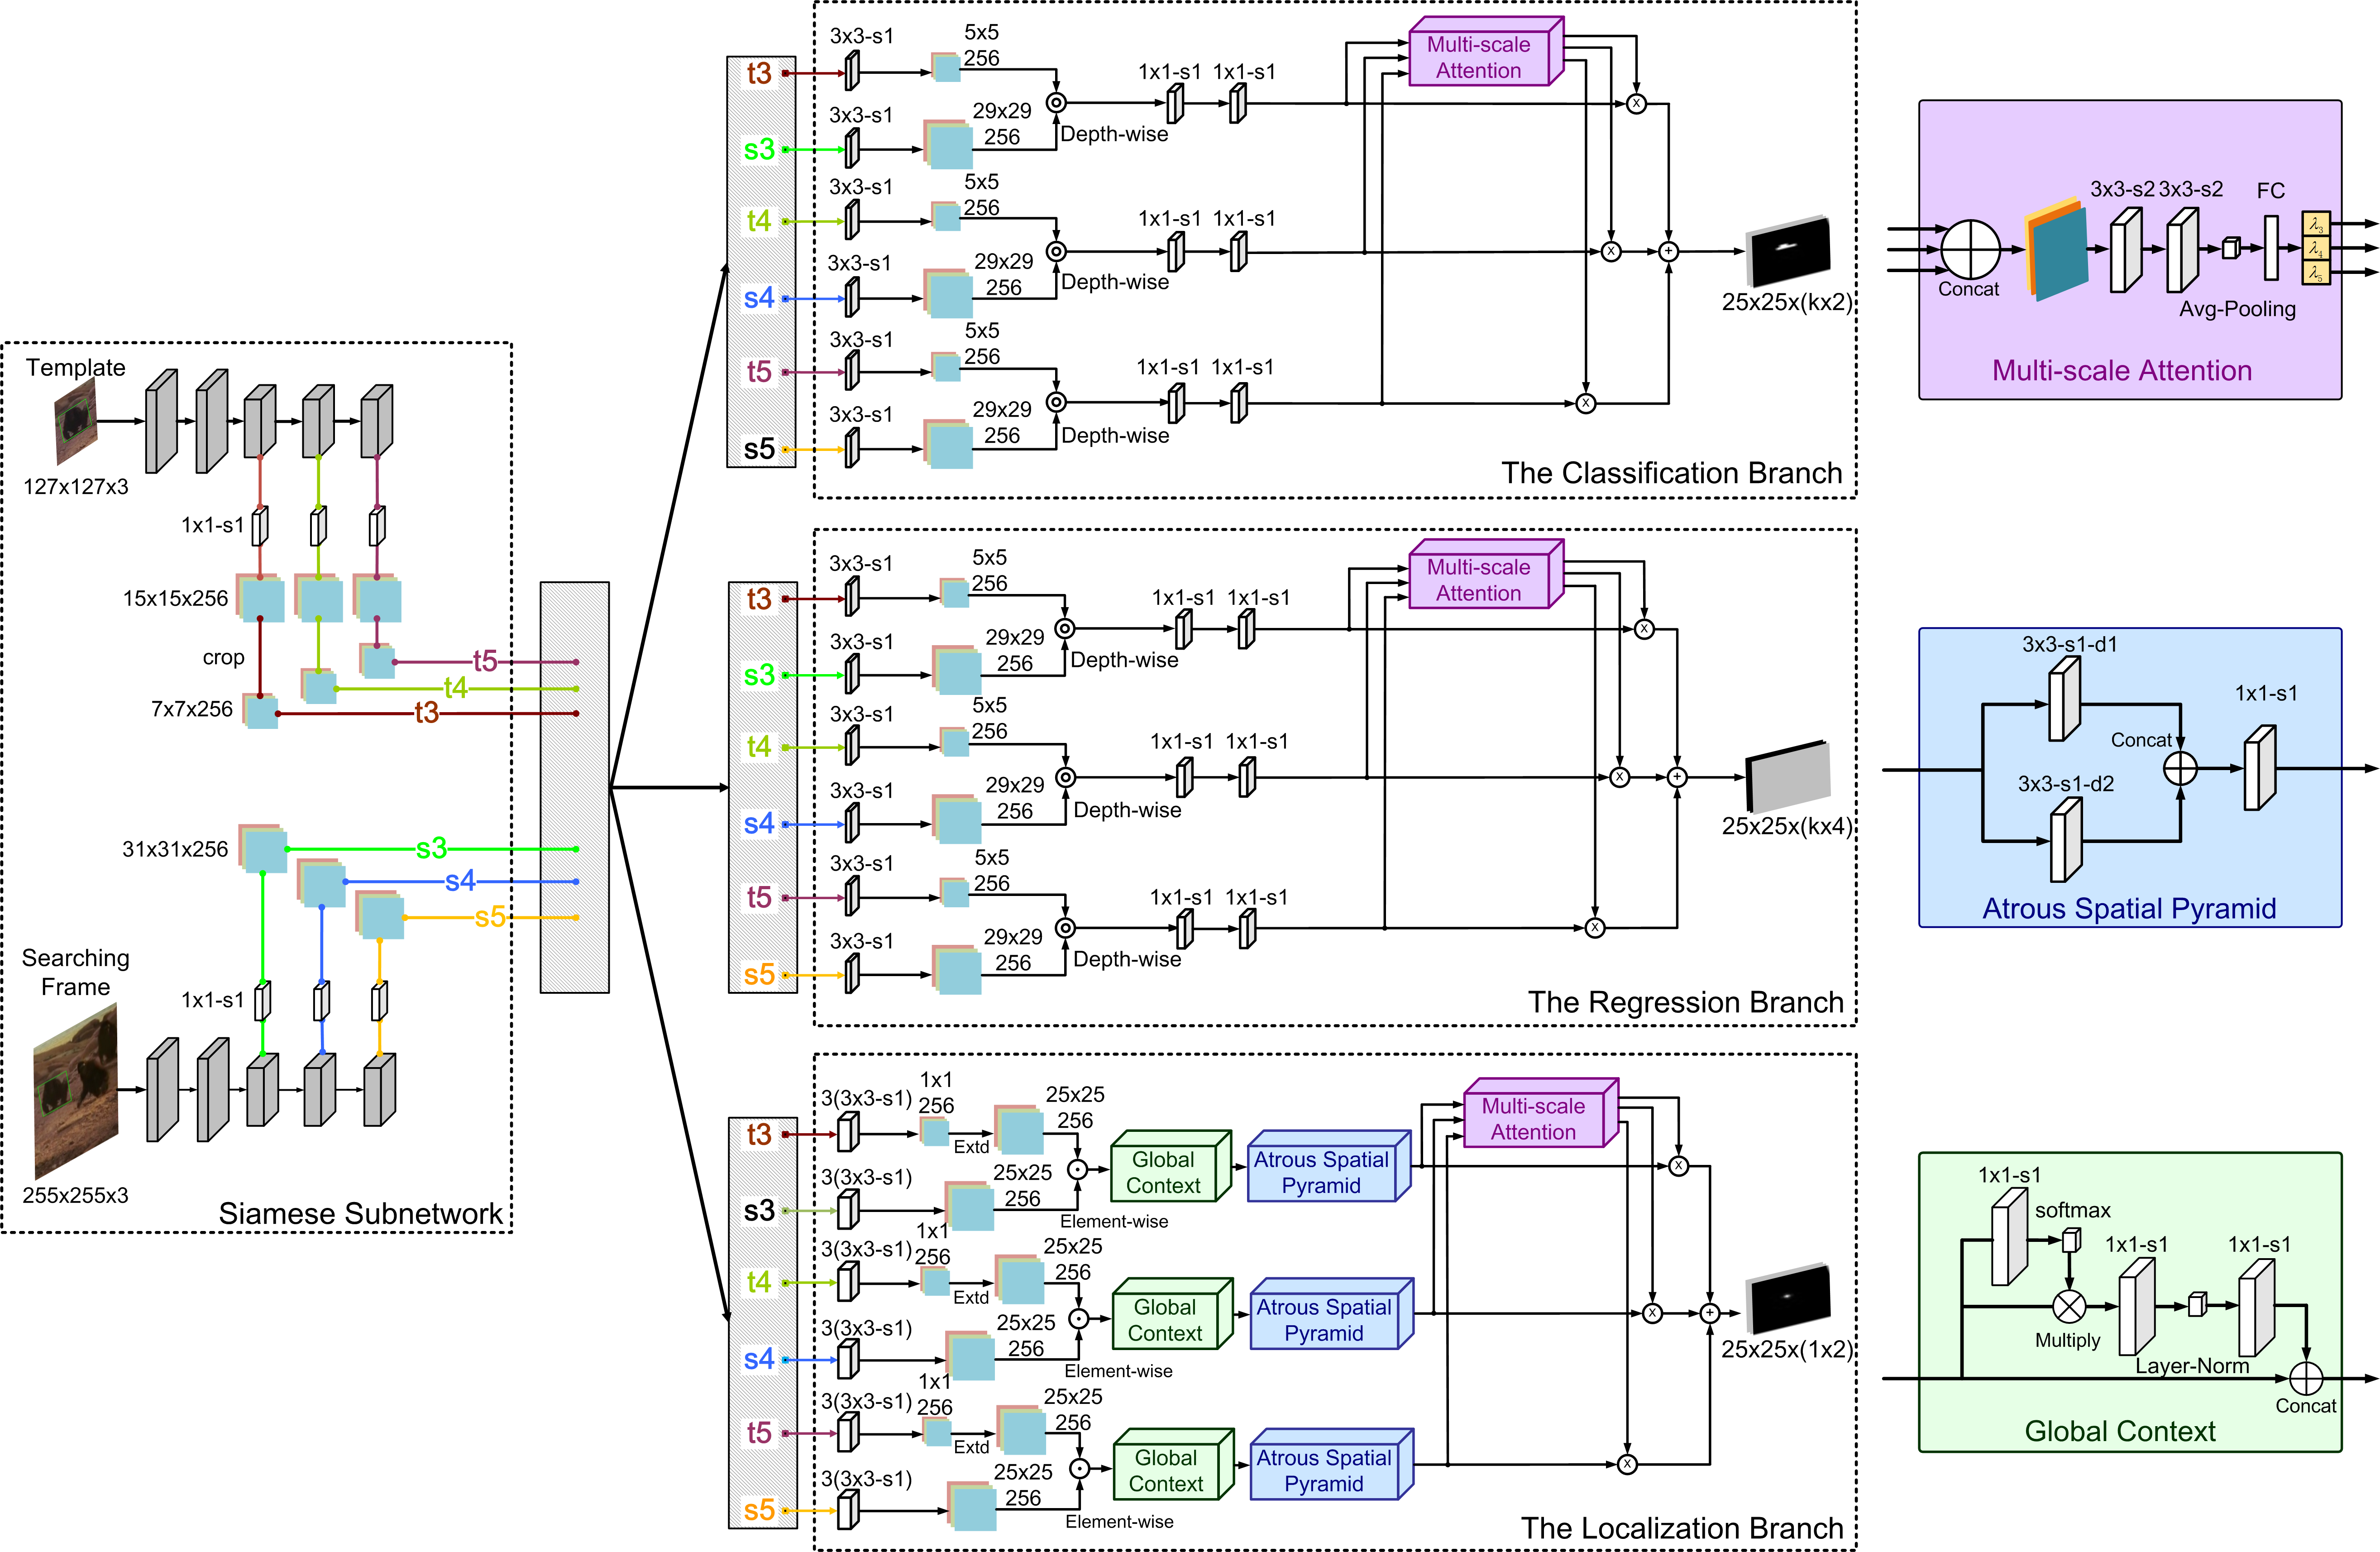Click the red t3 label in Siamese Subnetwork
This screenshot has width=2380, height=1552.
[427, 712]
